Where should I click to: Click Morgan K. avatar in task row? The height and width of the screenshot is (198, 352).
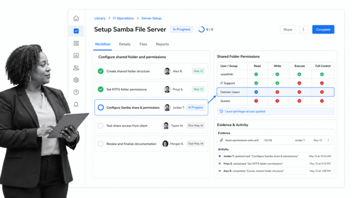coord(165,143)
